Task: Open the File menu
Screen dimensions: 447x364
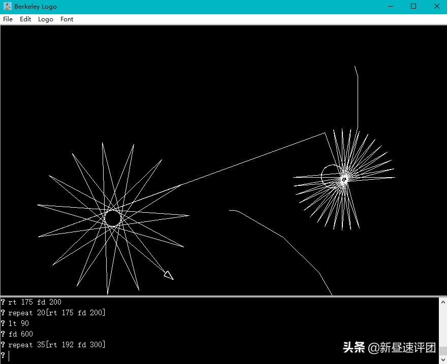Action: coord(8,19)
